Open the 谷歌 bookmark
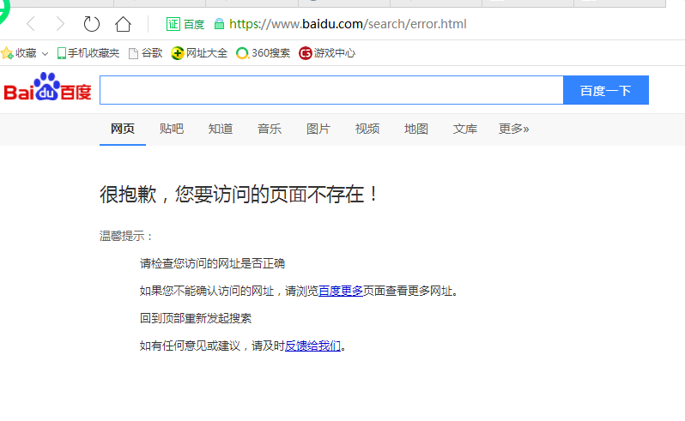The image size is (685, 421). (x=146, y=53)
